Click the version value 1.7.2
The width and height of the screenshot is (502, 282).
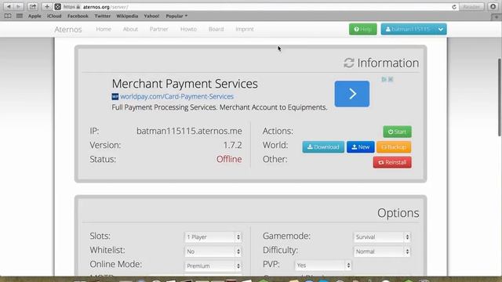[232, 145]
